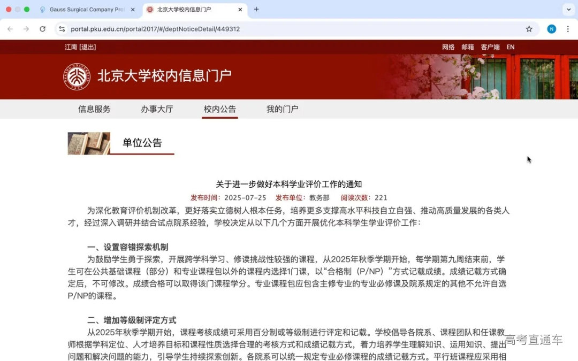Click the site info icon in address bar
This screenshot has width=578, height=361.
tap(62, 29)
